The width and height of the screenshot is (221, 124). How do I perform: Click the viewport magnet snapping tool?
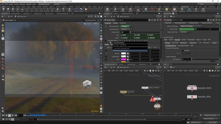tap(3, 69)
